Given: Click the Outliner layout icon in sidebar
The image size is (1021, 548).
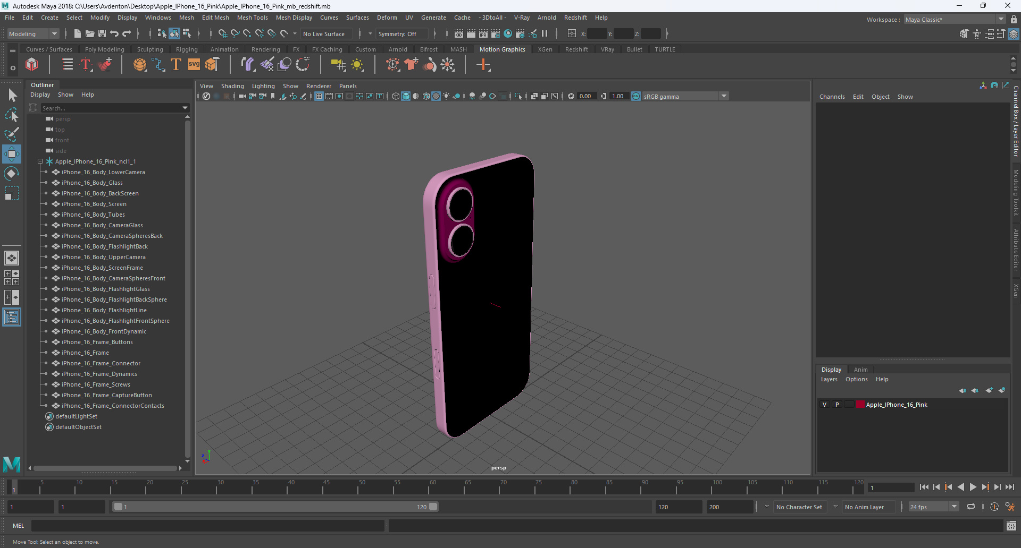Looking at the screenshot, I should [x=12, y=318].
